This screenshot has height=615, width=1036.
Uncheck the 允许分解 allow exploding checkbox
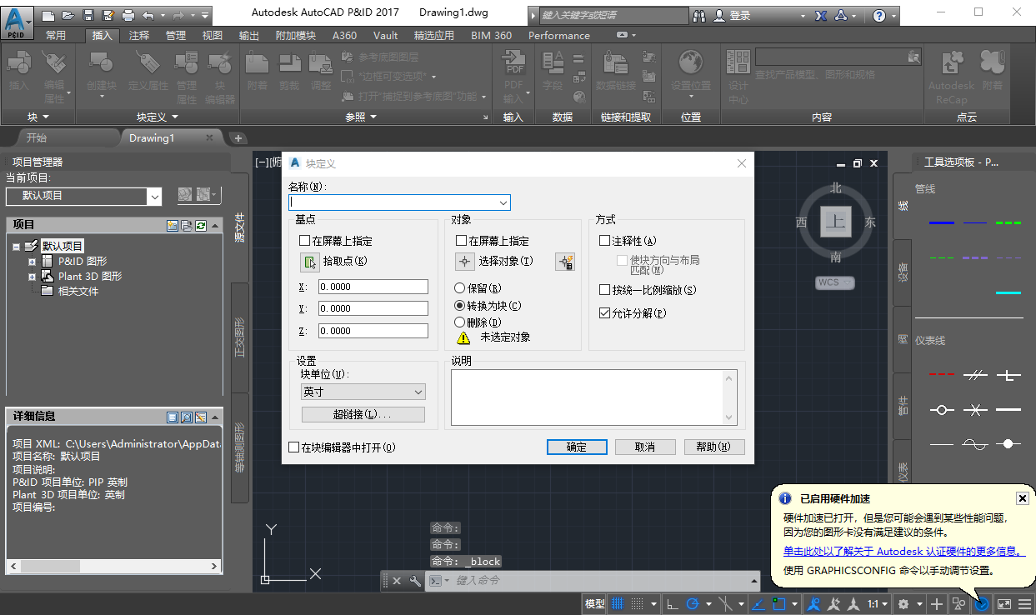604,314
